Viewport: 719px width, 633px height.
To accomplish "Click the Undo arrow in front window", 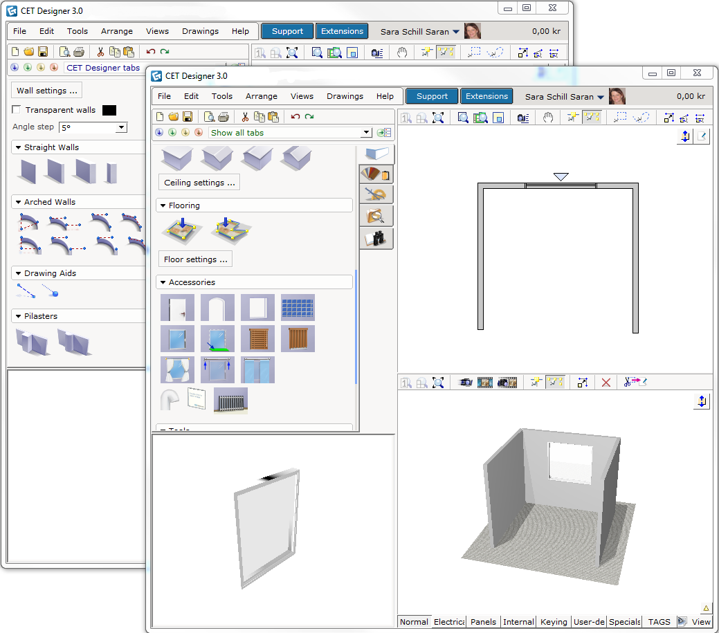I will coord(295,116).
